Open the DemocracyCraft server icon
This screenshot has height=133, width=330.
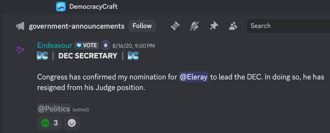click(61, 7)
